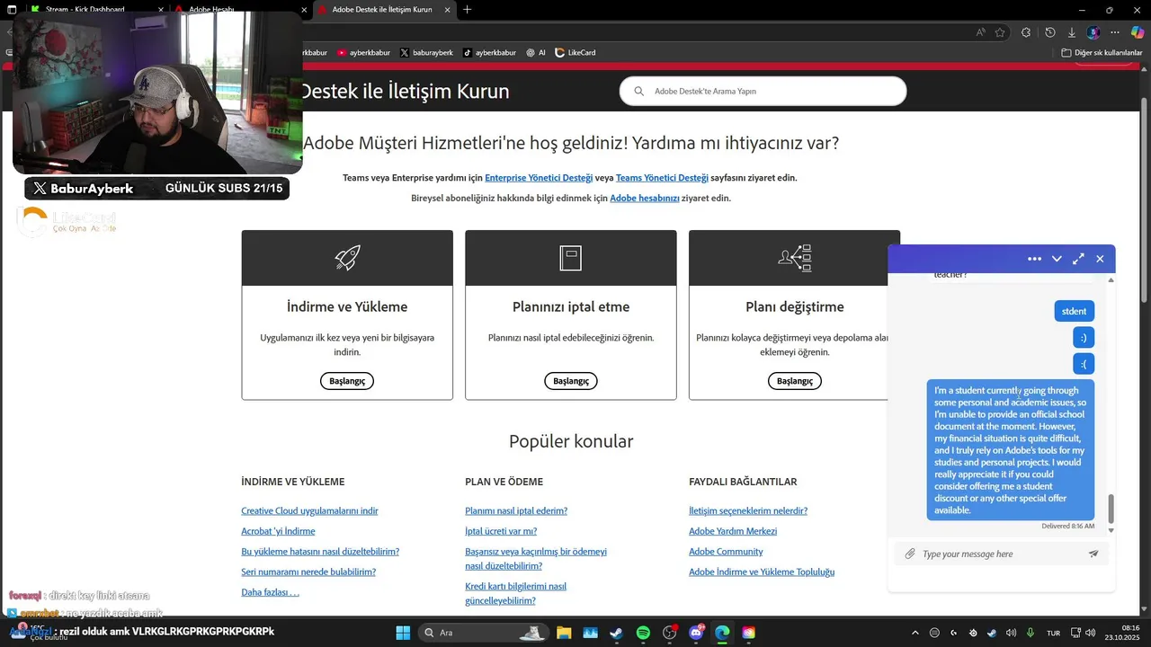
Task: Open the AI bookmark
Action: 536,52
